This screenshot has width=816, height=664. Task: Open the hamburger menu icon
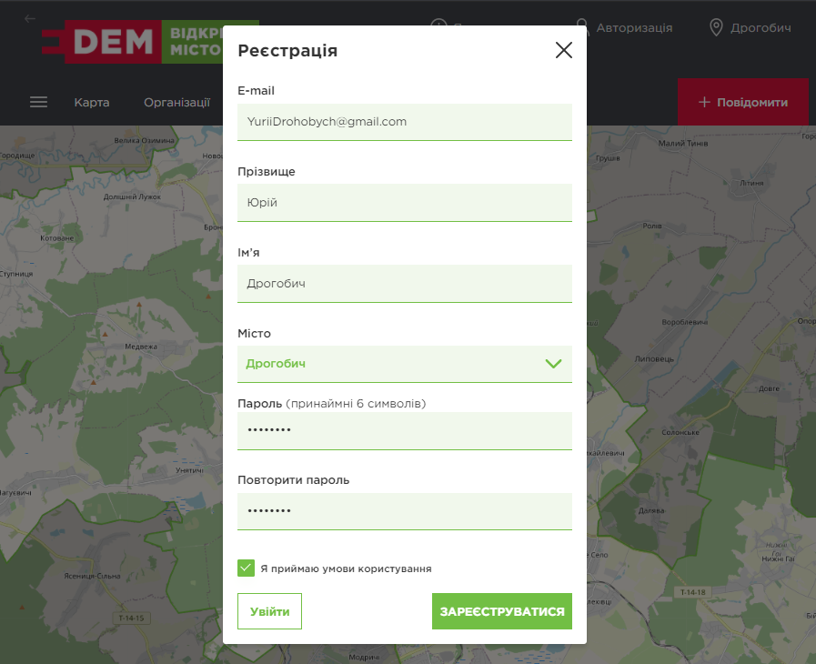[38, 102]
